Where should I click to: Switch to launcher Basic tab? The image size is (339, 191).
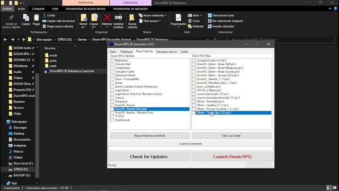point(113,52)
